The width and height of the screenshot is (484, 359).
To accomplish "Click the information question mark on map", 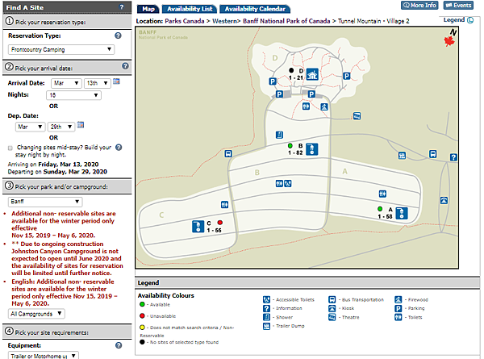I will tap(453, 157).
